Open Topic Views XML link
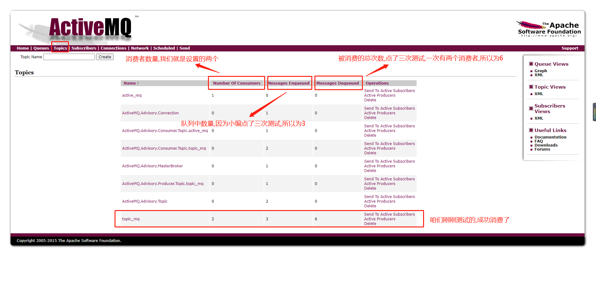The height and width of the screenshot is (290, 596). [x=539, y=94]
